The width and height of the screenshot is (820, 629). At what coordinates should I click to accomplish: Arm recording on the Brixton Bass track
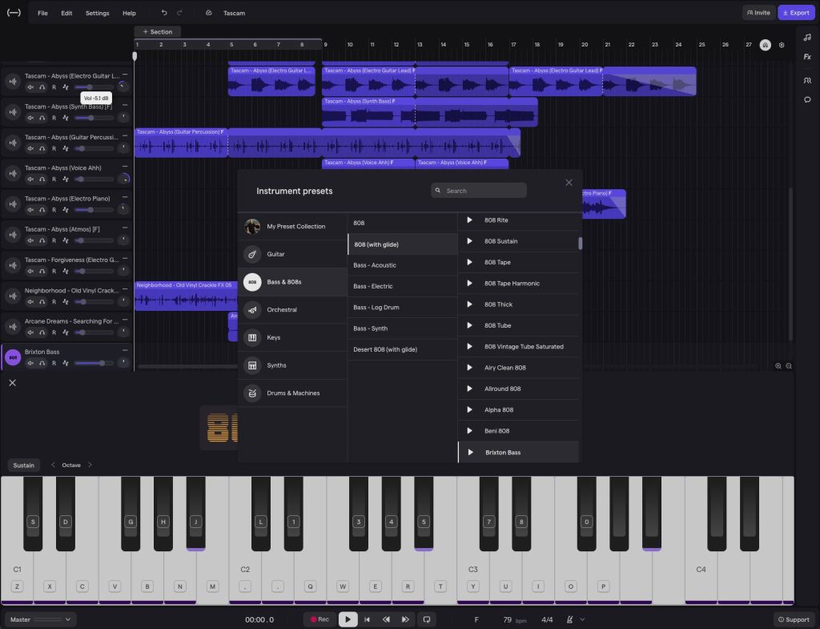54,363
